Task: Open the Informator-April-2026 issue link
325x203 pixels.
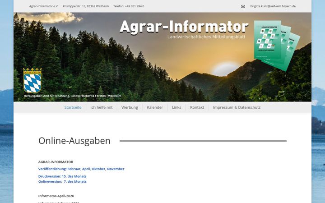Action: pyautogui.click(x=56, y=196)
